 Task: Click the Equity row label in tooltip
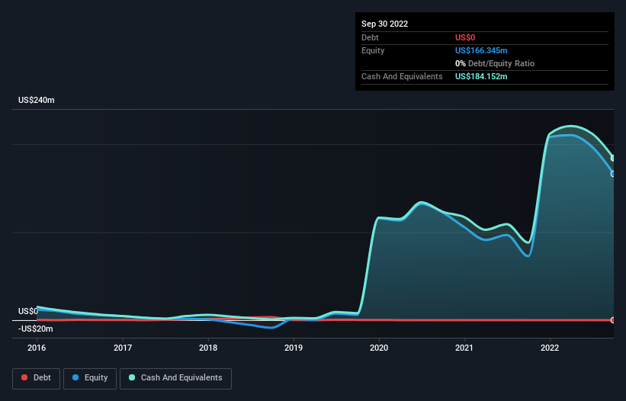click(373, 50)
